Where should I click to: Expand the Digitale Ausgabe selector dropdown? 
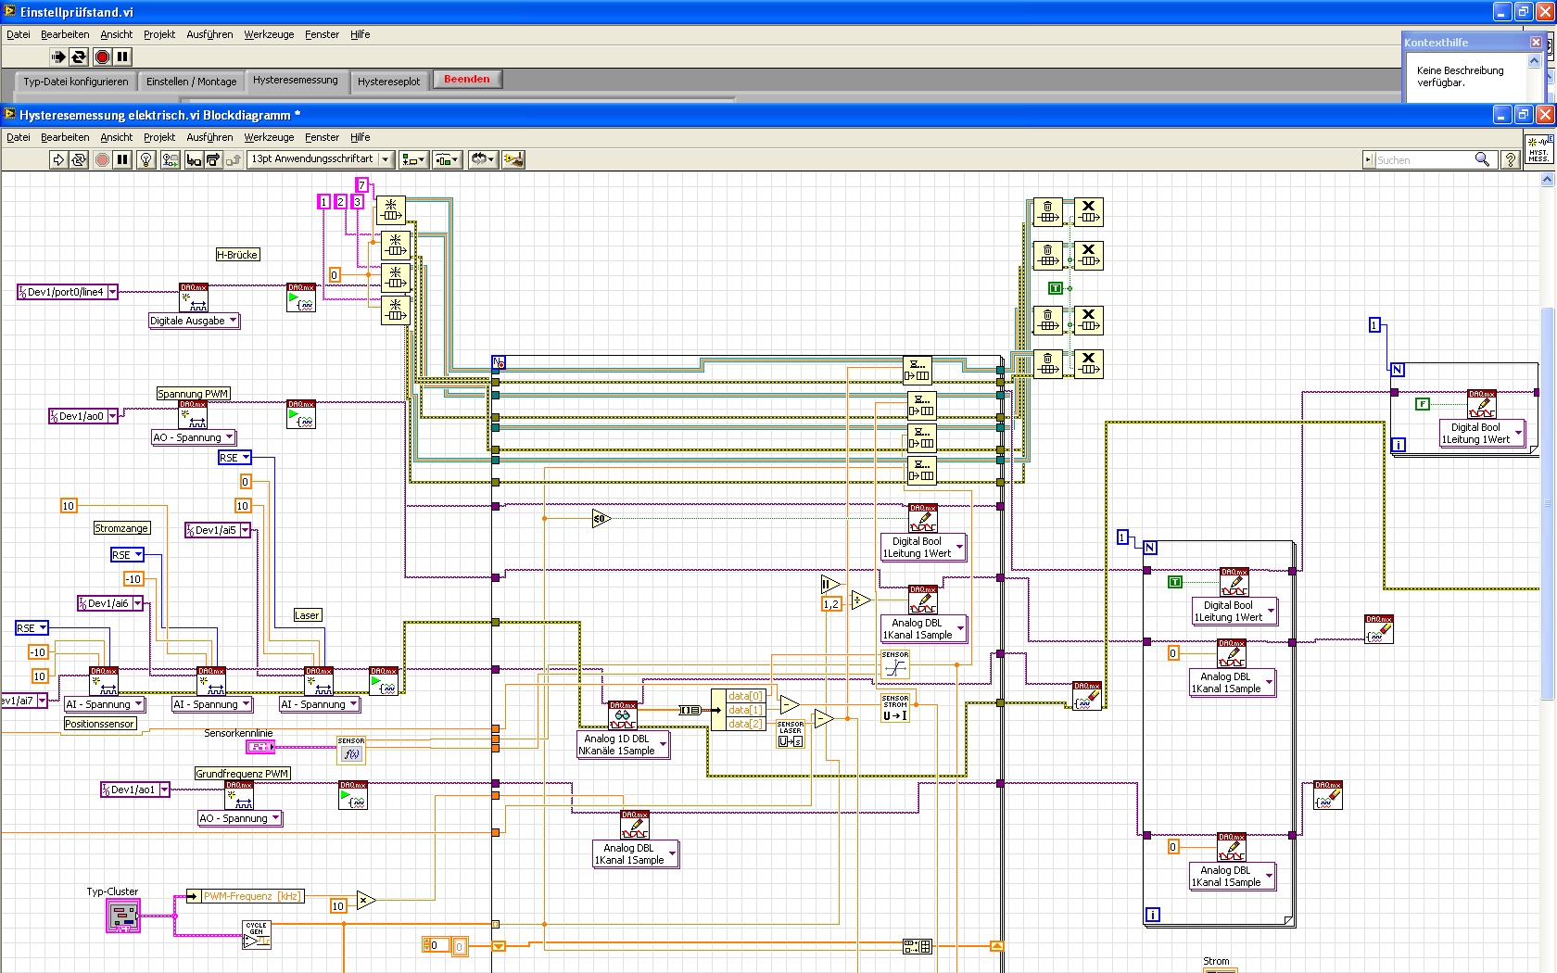(x=233, y=321)
